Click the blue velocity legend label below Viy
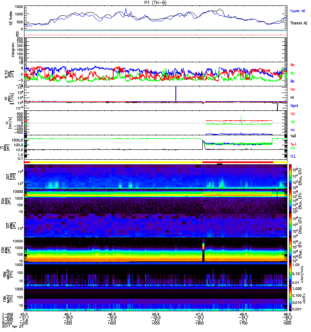 tap(293, 130)
